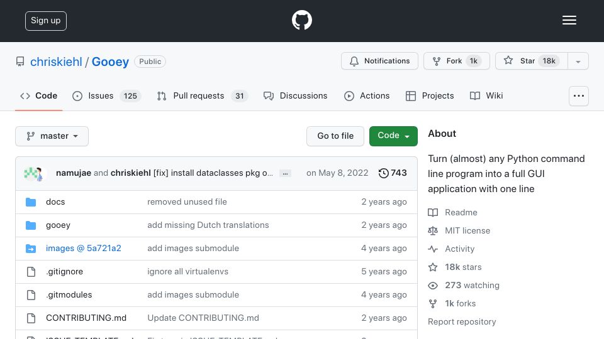Screen dimensions: 604x339
Task: Open the master branch dropdown
Action: pos(52,136)
